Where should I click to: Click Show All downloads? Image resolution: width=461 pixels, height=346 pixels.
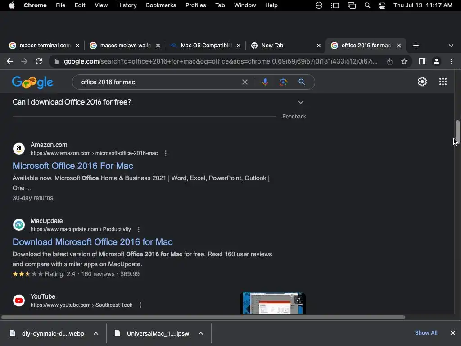tap(426, 333)
